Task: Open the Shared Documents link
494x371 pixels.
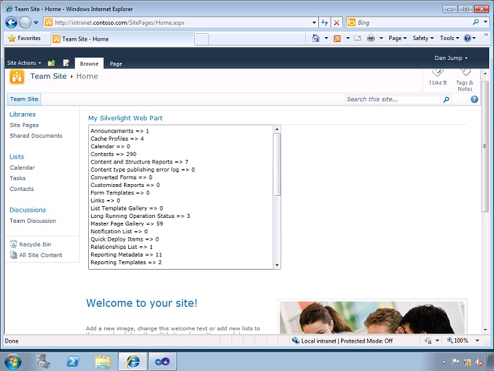Action: (36, 136)
